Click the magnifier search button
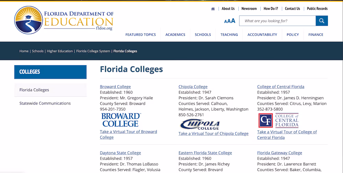 [x=322, y=21]
